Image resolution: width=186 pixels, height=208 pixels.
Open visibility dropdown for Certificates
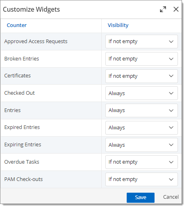click(142, 76)
